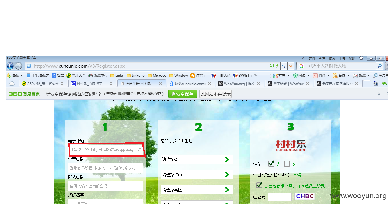Switch to 搜索结果 WooYun tab
Viewport: 389px width, 204px height.
coord(289,84)
